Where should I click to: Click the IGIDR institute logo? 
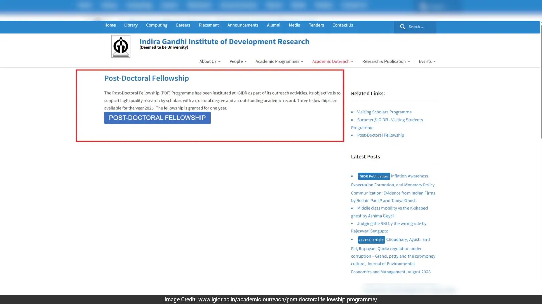[x=121, y=47]
